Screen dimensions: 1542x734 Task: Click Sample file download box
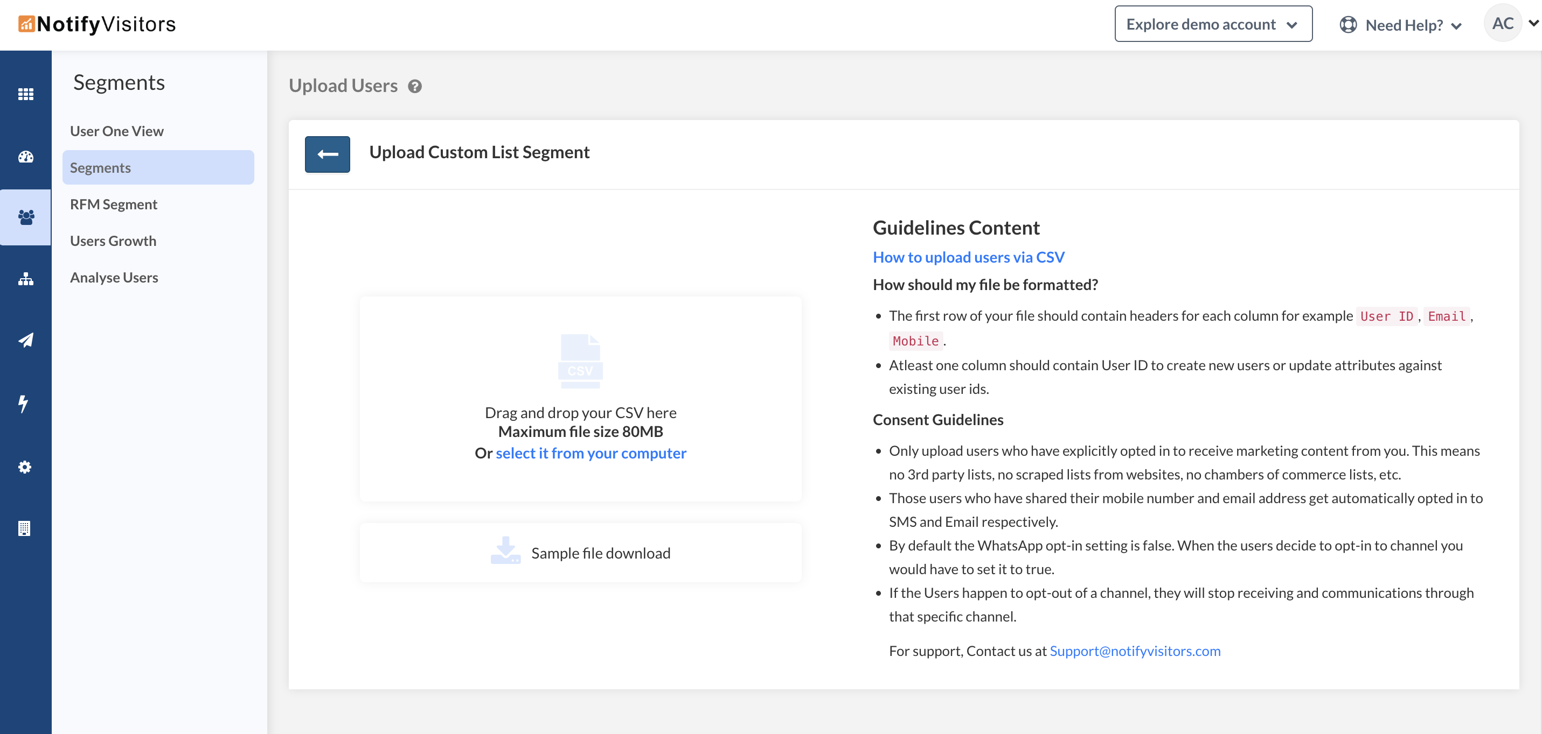coord(580,553)
